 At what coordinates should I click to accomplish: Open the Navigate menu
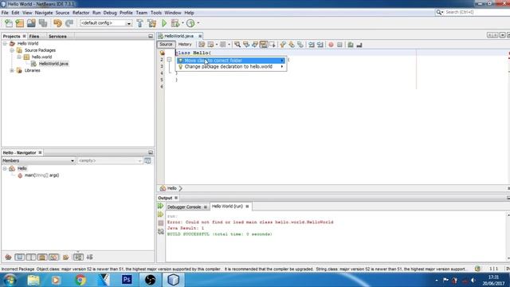pos(44,13)
